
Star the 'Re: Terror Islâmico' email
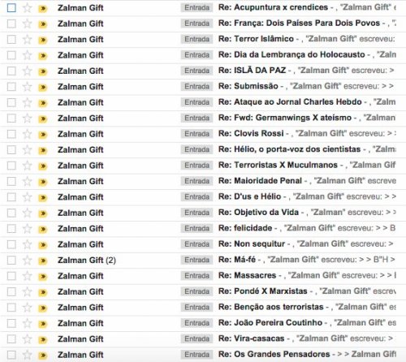coord(27,40)
